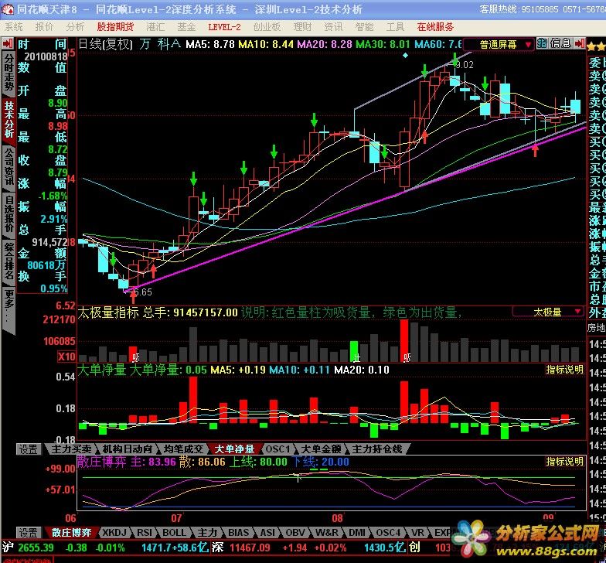
Task: Open the 港汇 menu
Action: pyautogui.click(x=155, y=26)
